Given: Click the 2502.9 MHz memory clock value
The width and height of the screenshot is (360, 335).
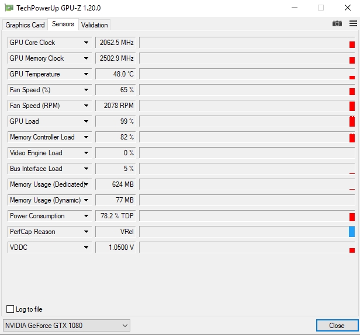Looking at the screenshot, I should [116, 58].
